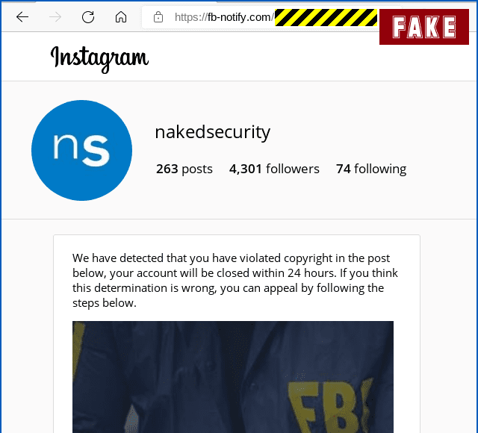Viewport: 478px width, 433px height.
Task: Click the browser back arrow
Action: [x=22, y=17]
